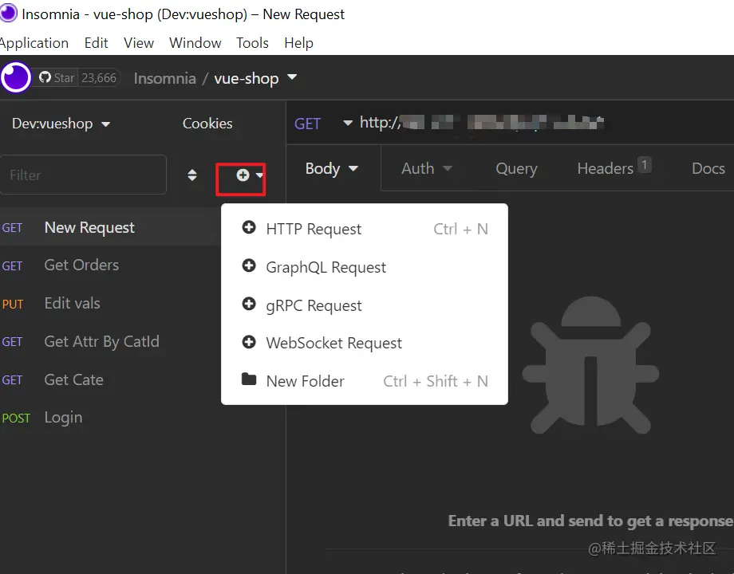Screen dimensions: 734x574
Task: Open the Dev:vueshop environment dropdown
Action: 61,124
